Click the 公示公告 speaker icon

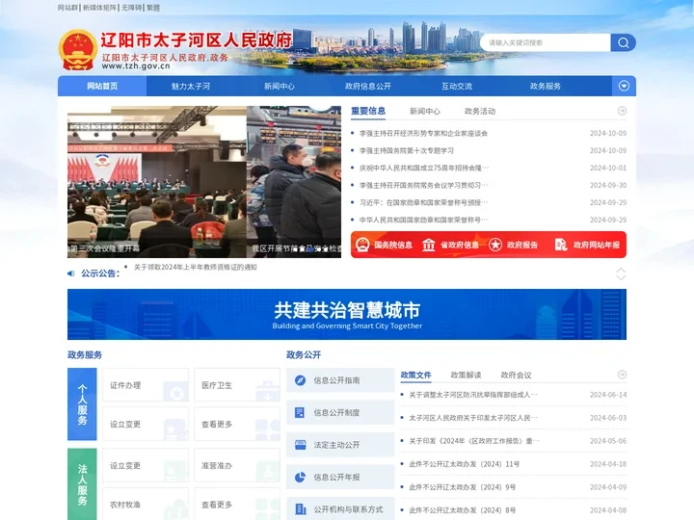(70, 273)
